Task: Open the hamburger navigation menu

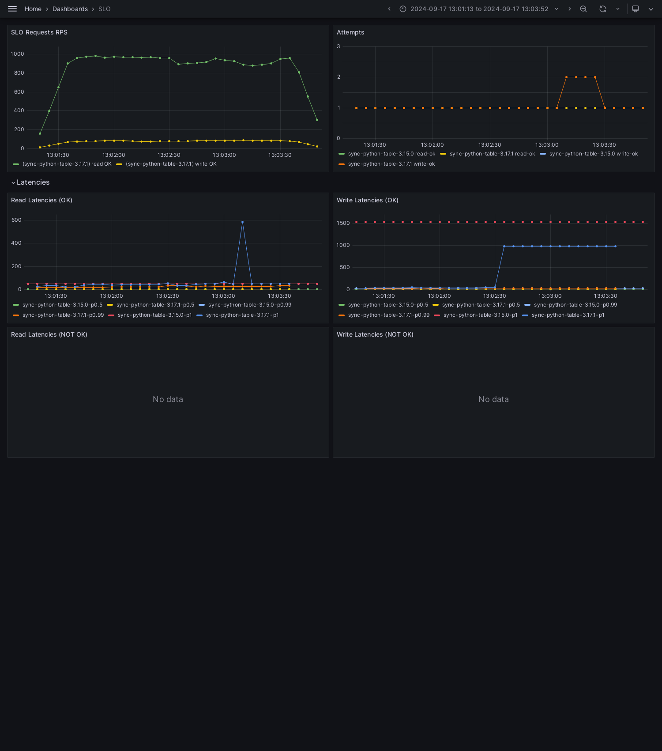Action: coord(12,9)
